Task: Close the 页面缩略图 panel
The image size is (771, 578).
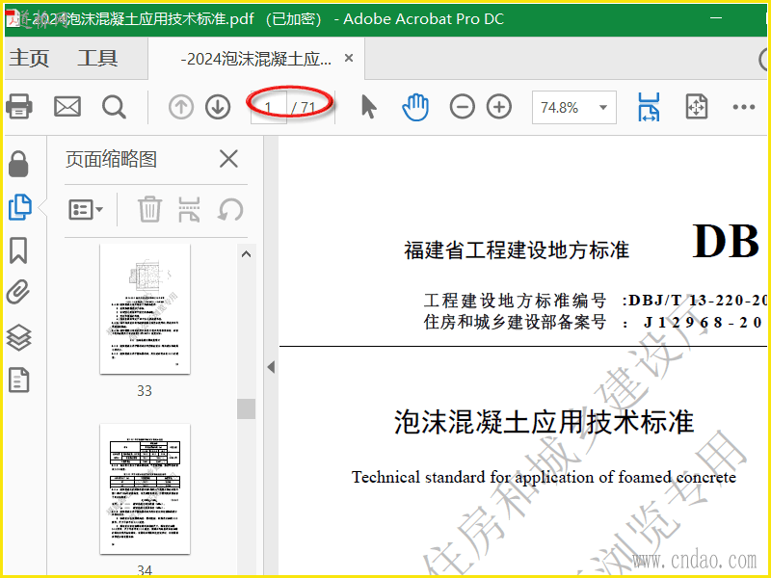Action: tap(228, 159)
